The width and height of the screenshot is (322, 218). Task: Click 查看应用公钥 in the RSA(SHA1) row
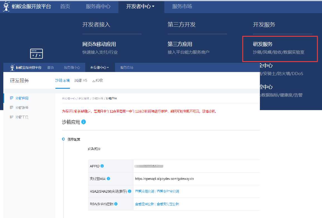click(145, 204)
